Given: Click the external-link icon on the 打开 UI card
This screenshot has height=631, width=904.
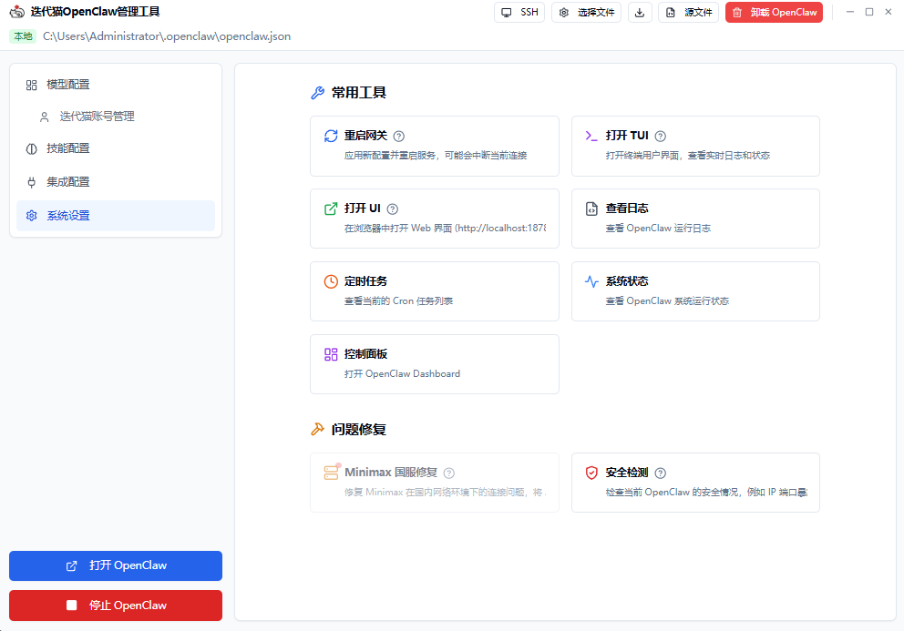Looking at the screenshot, I should pos(330,208).
